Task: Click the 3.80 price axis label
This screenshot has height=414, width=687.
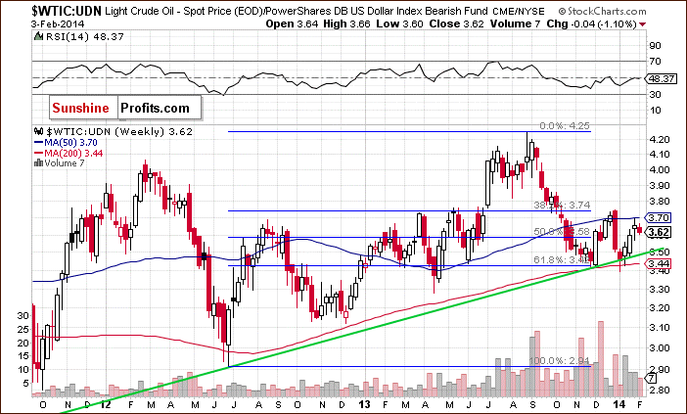Action: pyautogui.click(x=659, y=202)
